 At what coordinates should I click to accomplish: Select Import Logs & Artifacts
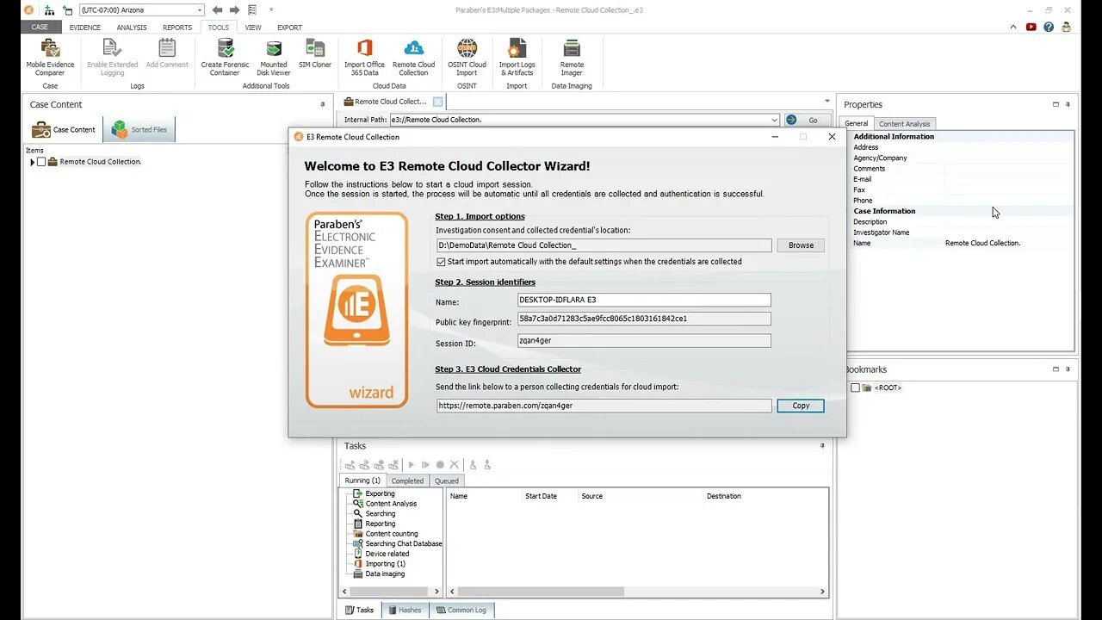pos(517,57)
